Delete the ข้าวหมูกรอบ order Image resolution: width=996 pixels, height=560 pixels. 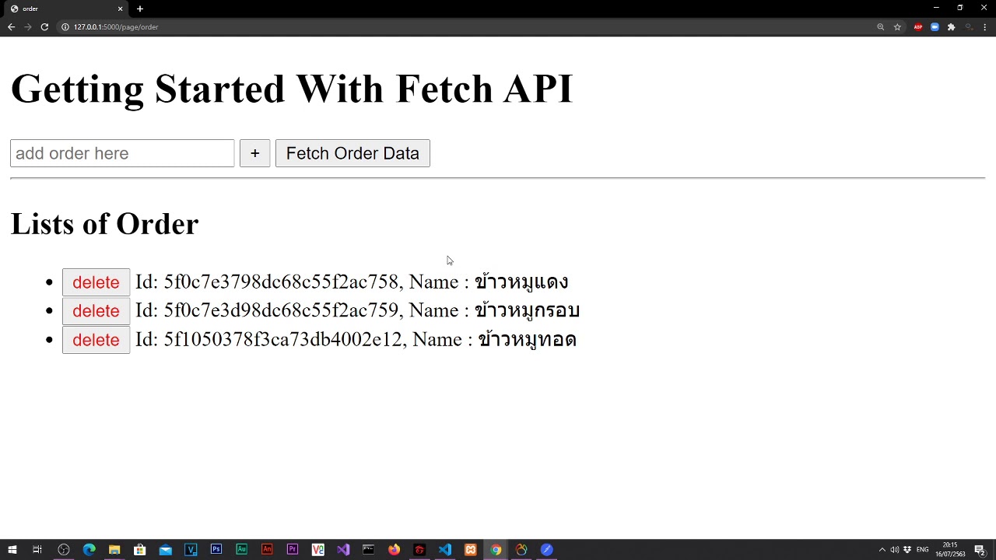tap(96, 311)
